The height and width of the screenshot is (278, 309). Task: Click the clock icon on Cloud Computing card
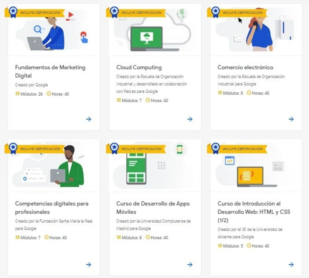pyautogui.click(x=148, y=100)
